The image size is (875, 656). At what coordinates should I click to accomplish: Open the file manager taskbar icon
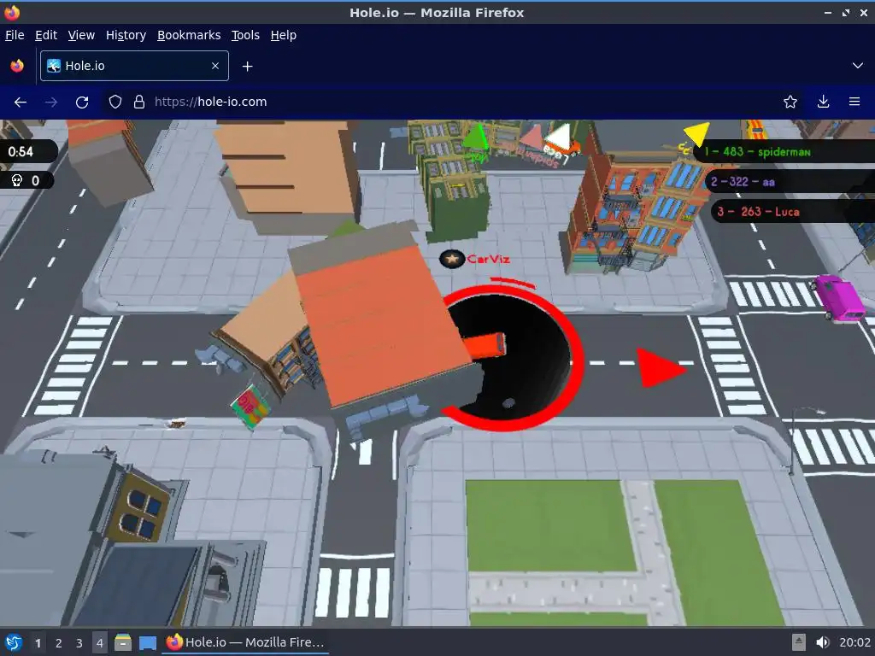pyautogui.click(x=123, y=642)
